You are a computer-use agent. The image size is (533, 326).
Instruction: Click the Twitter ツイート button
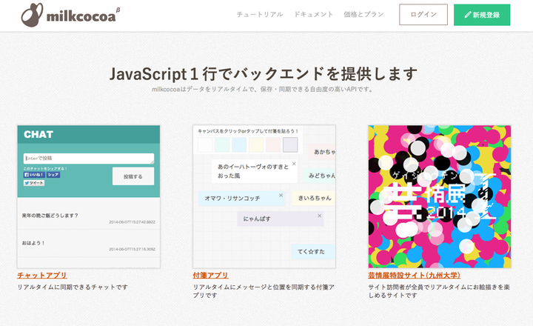[x=34, y=183]
